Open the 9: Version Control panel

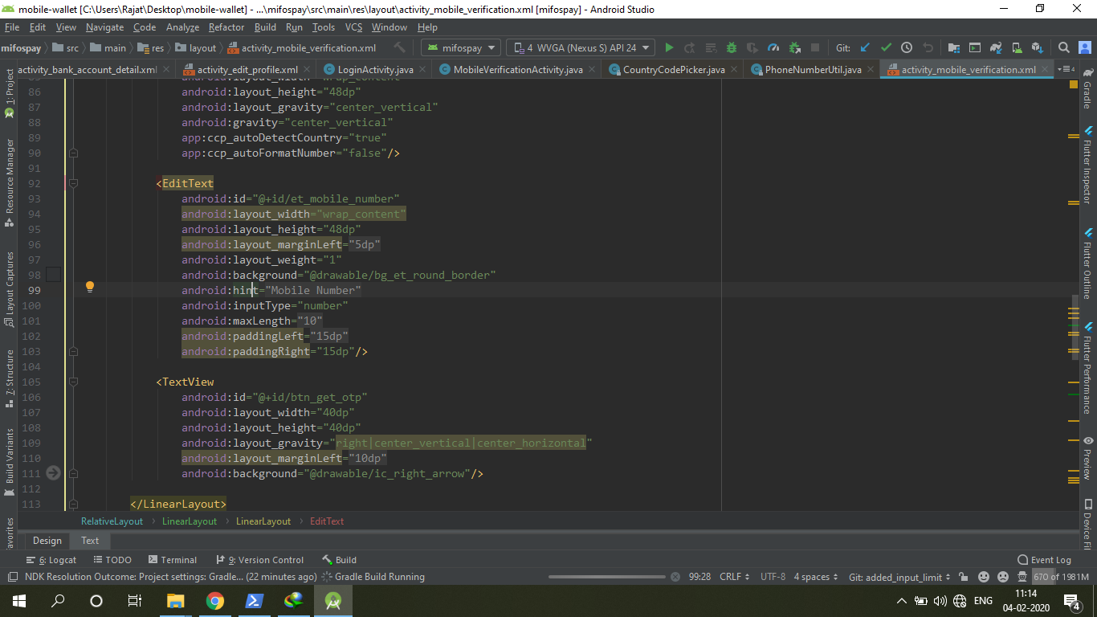tap(265, 560)
